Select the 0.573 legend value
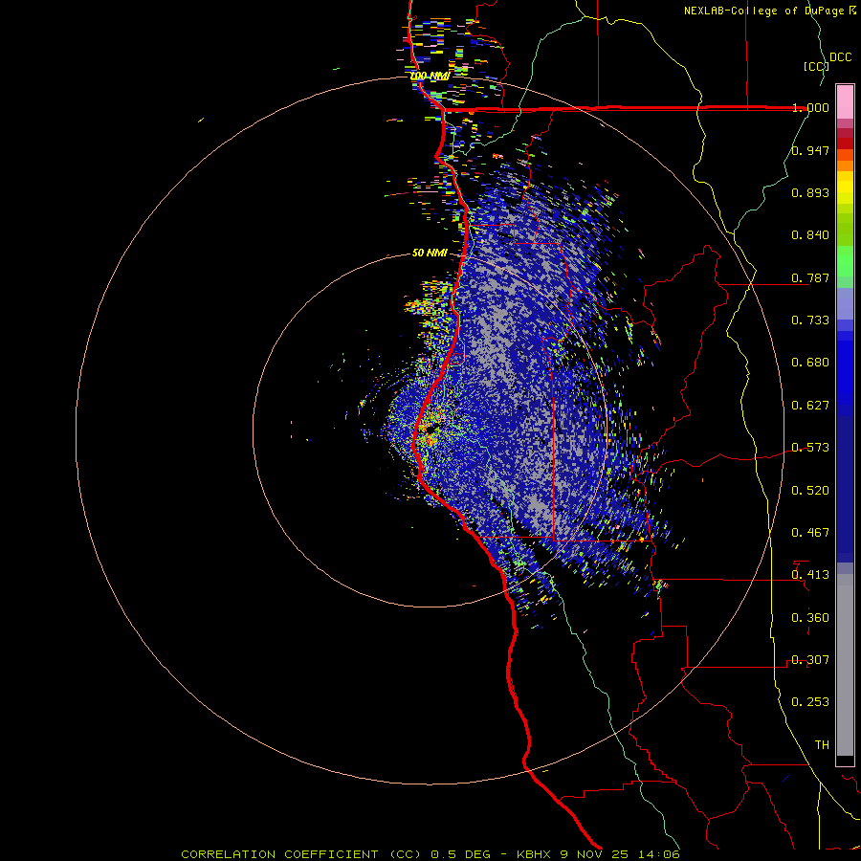The height and width of the screenshot is (861, 861). coord(810,448)
